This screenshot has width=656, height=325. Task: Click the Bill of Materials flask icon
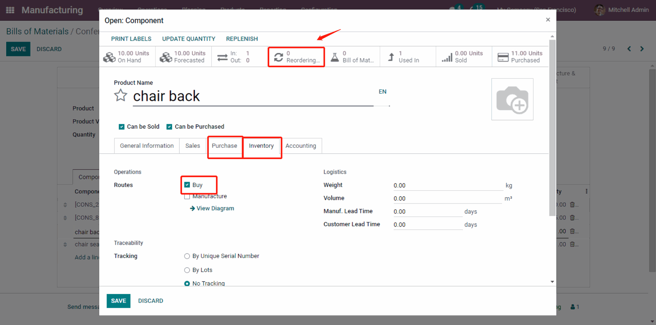pos(335,57)
